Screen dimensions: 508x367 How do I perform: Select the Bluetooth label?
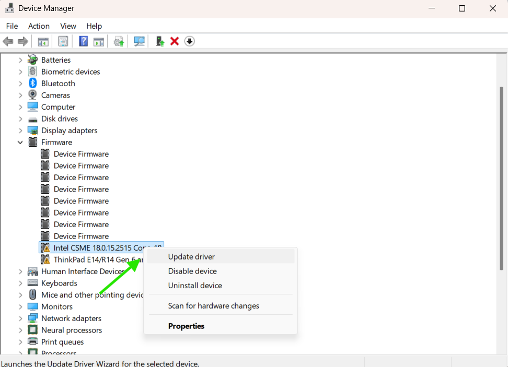pyautogui.click(x=58, y=84)
